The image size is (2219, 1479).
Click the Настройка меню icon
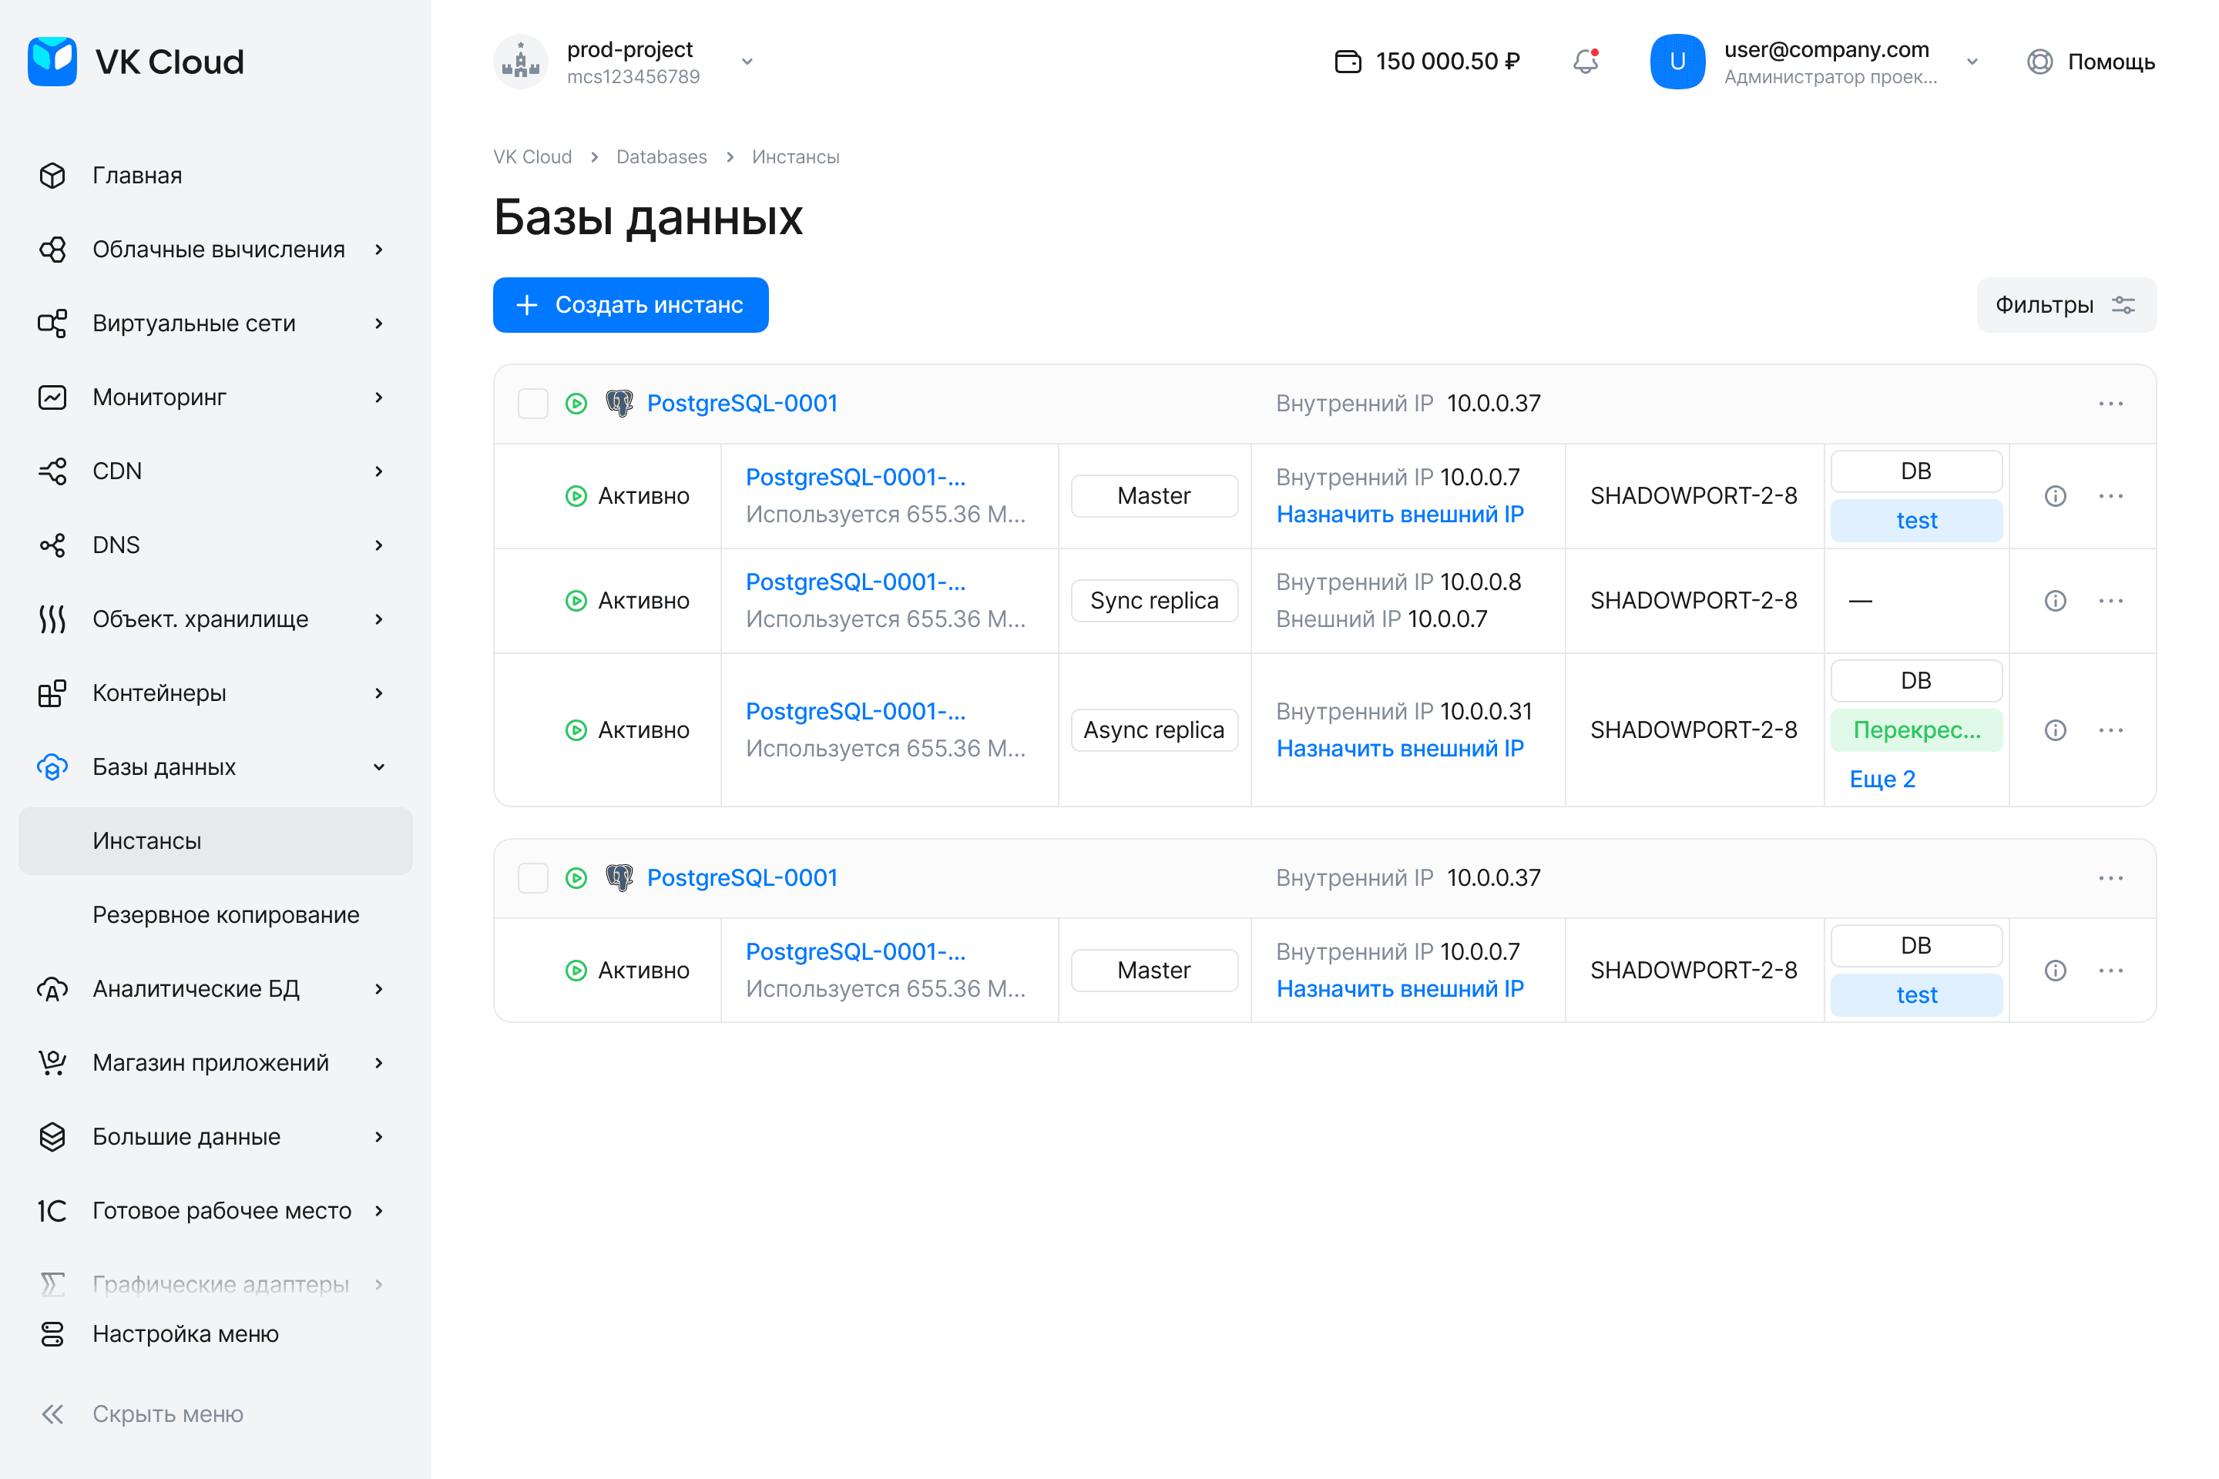click(53, 1333)
